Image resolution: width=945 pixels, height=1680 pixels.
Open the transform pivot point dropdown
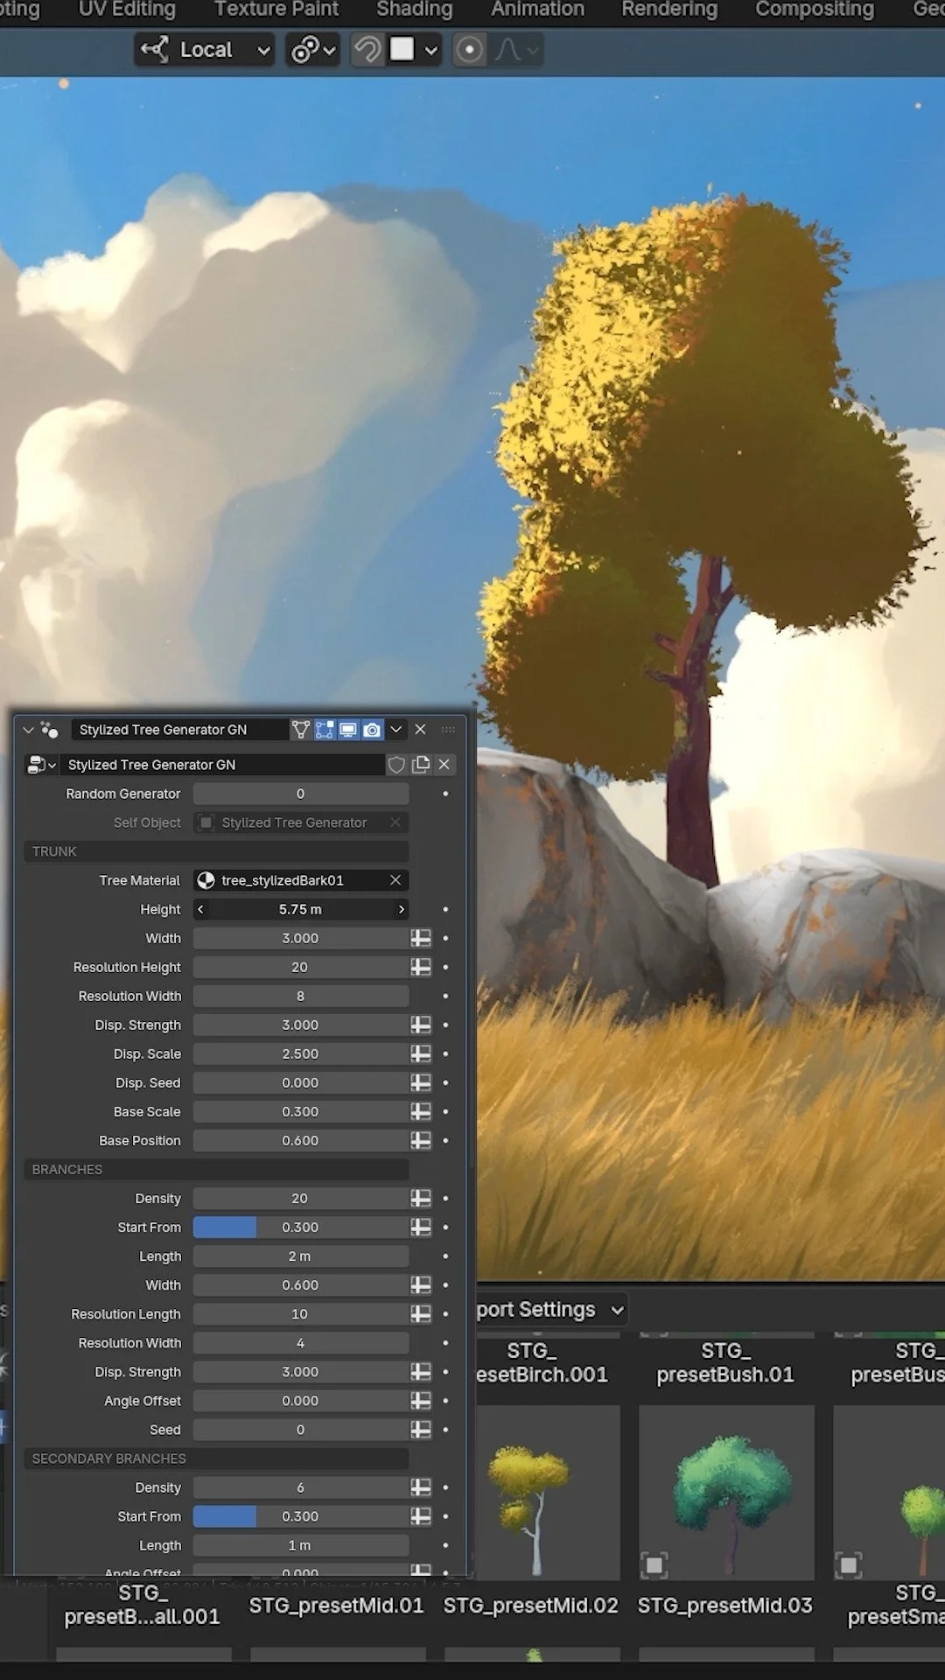click(313, 50)
